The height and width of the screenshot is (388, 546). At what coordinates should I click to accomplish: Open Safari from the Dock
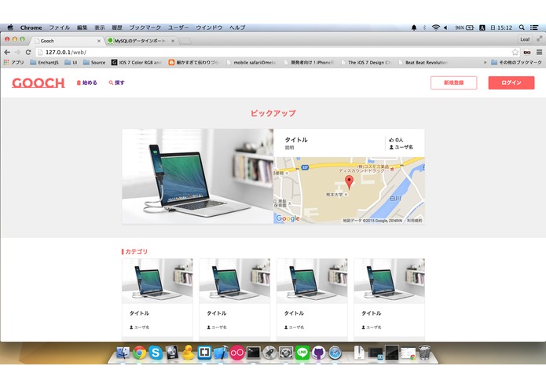pyautogui.click(x=335, y=353)
